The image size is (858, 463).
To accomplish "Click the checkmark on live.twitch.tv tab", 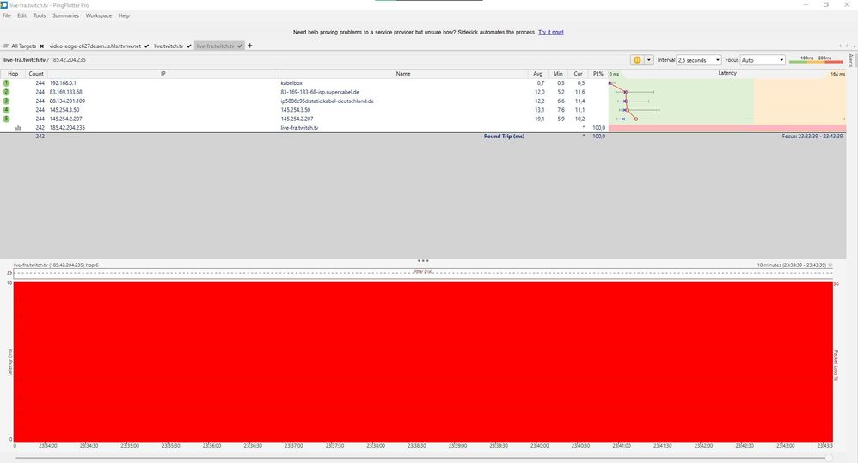I will [x=189, y=46].
